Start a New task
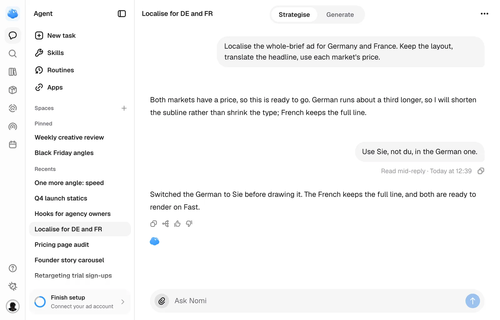Screen dimensions: 500x320 pos(80,36)
